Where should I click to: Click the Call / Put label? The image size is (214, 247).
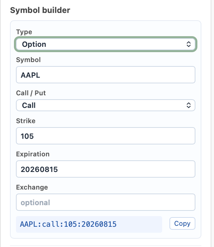click(31, 93)
